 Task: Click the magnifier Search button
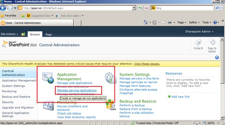tap(217, 8)
